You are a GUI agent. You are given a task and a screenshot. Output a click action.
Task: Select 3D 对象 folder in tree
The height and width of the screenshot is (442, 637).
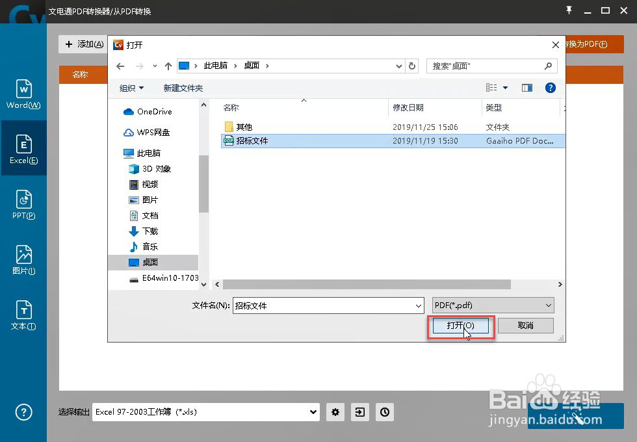pyautogui.click(x=149, y=168)
